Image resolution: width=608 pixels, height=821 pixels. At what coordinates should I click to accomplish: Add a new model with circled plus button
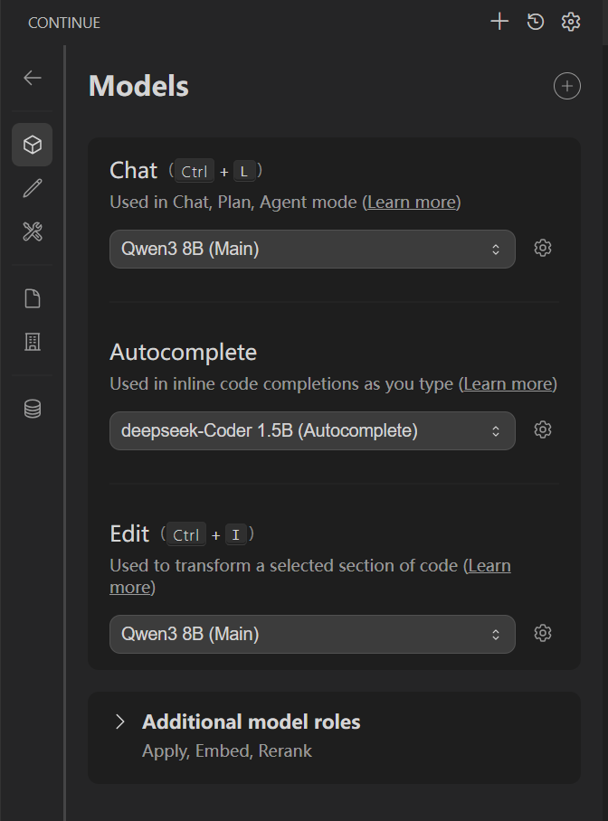[x=567, y=86]
